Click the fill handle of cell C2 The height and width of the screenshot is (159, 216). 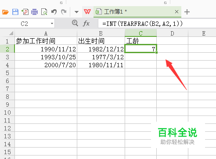coord(157,52)
